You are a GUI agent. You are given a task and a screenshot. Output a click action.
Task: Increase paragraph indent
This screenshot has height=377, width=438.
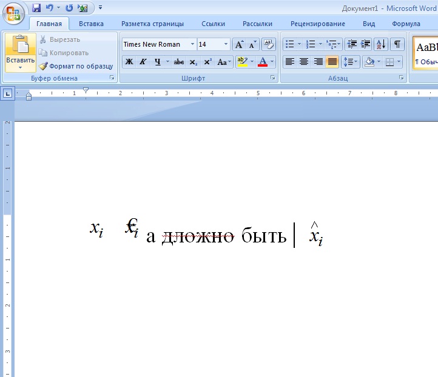(x=365, y=44)
